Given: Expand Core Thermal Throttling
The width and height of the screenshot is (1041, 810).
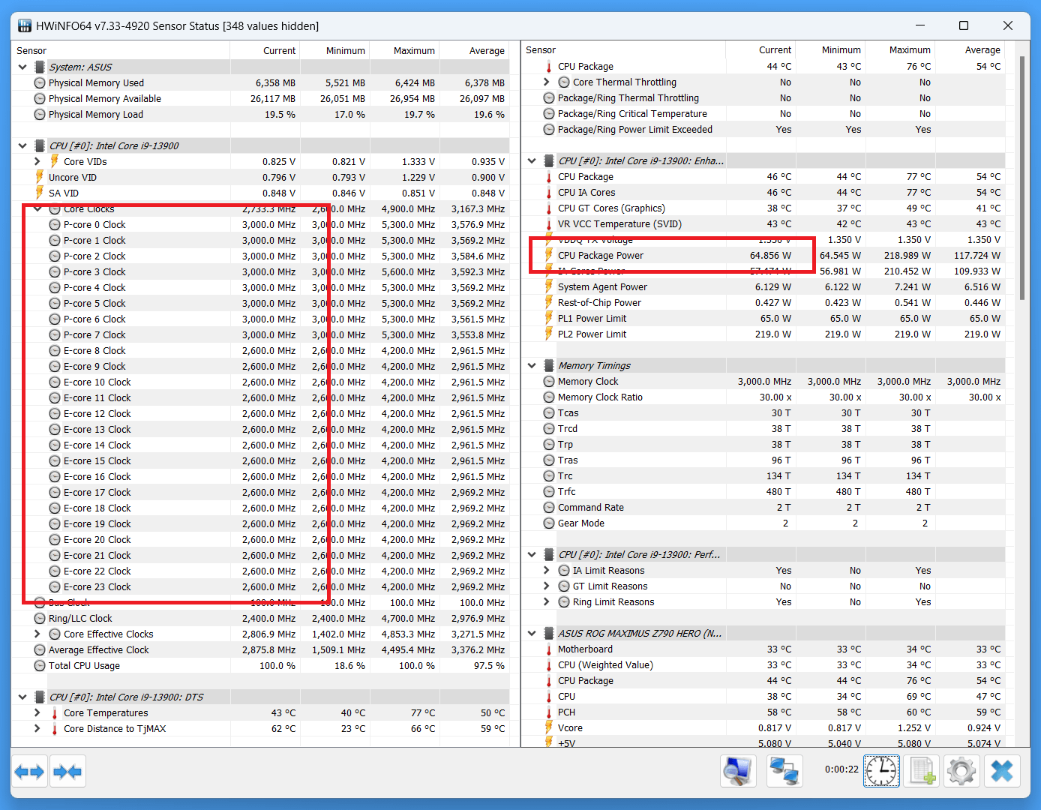Looking at the screenshot, I should tap(547, 82).
